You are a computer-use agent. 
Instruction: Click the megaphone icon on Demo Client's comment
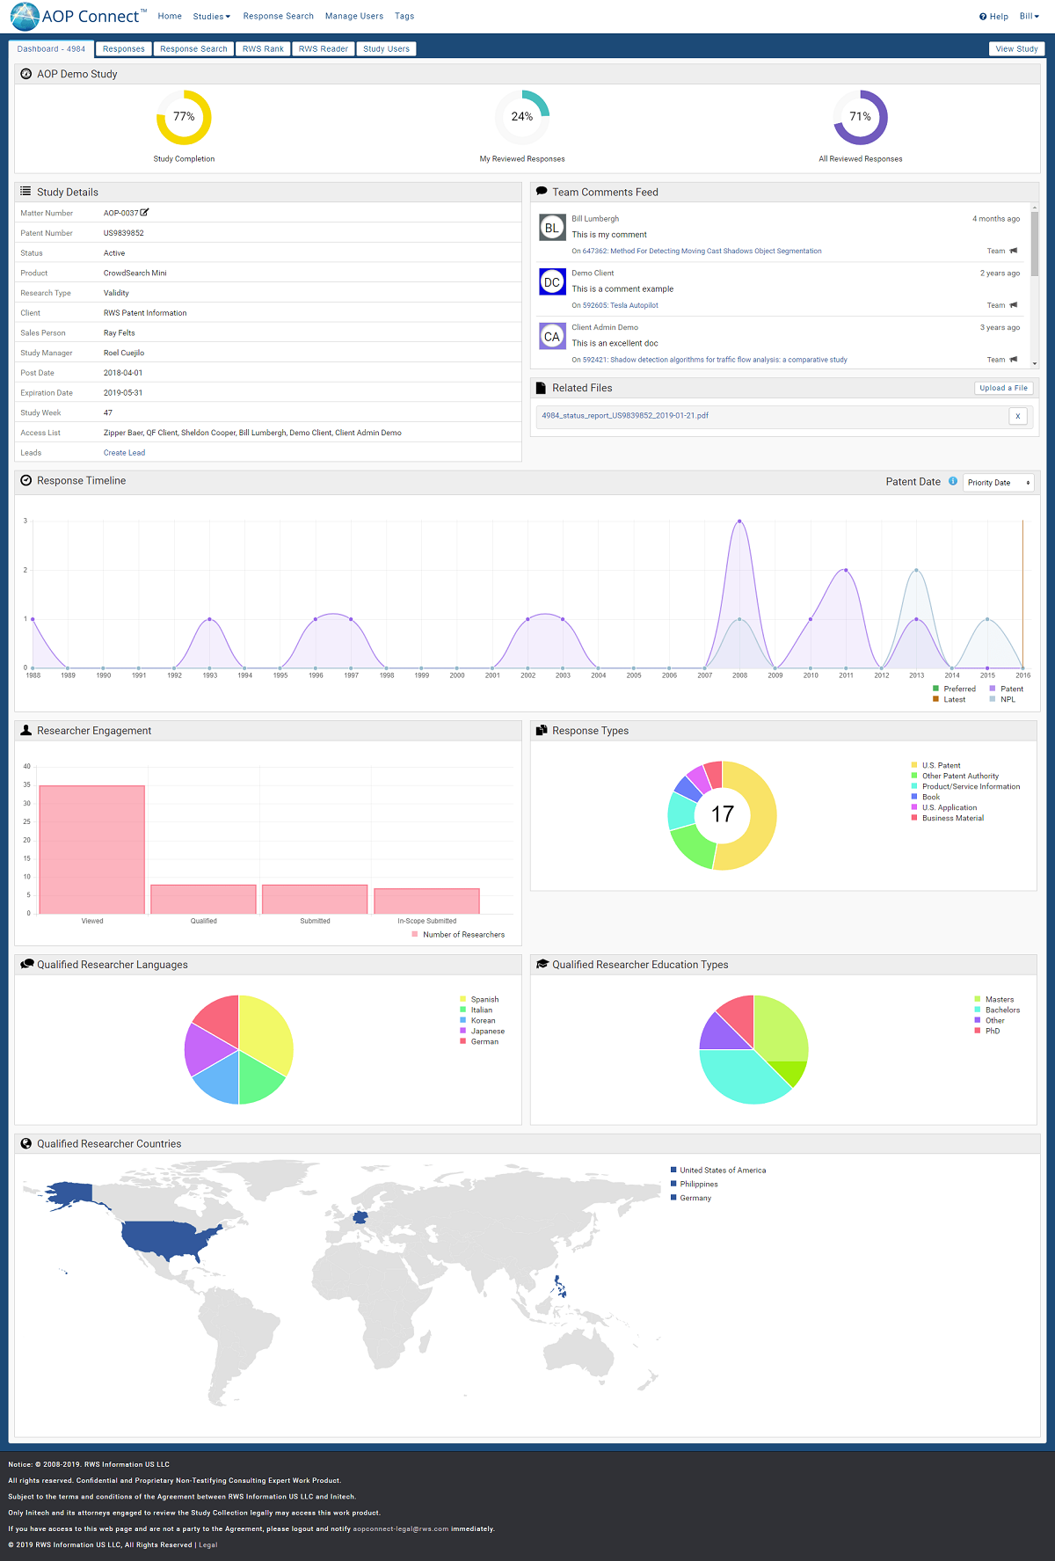click(x=1014, y=306)
